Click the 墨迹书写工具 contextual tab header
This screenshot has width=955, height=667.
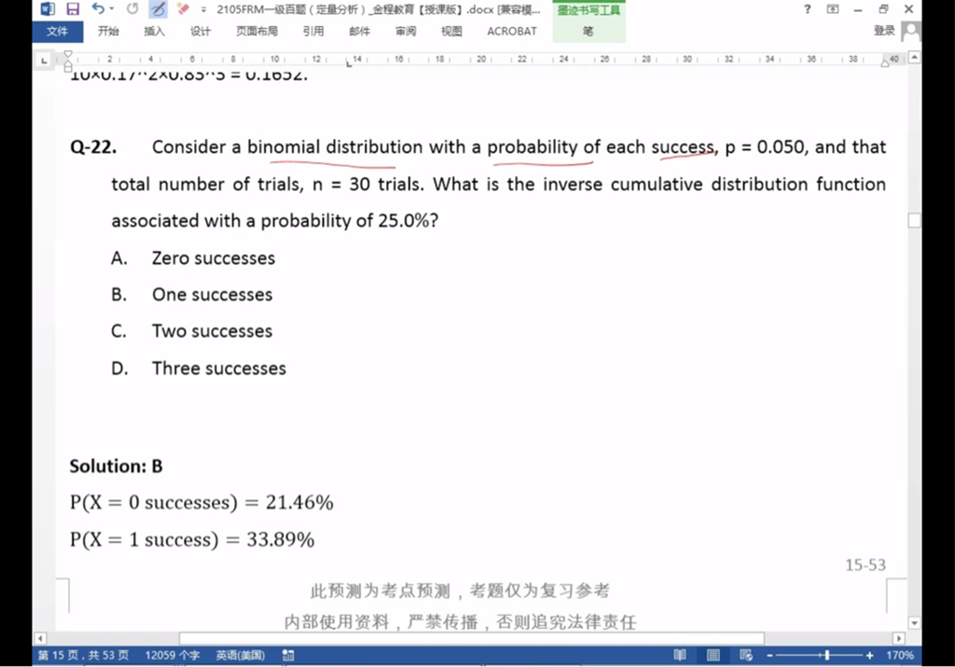[588, 10]
